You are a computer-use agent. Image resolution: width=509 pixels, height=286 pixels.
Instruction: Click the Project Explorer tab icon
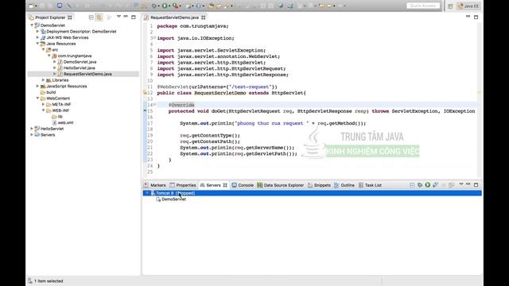[32, 17]
